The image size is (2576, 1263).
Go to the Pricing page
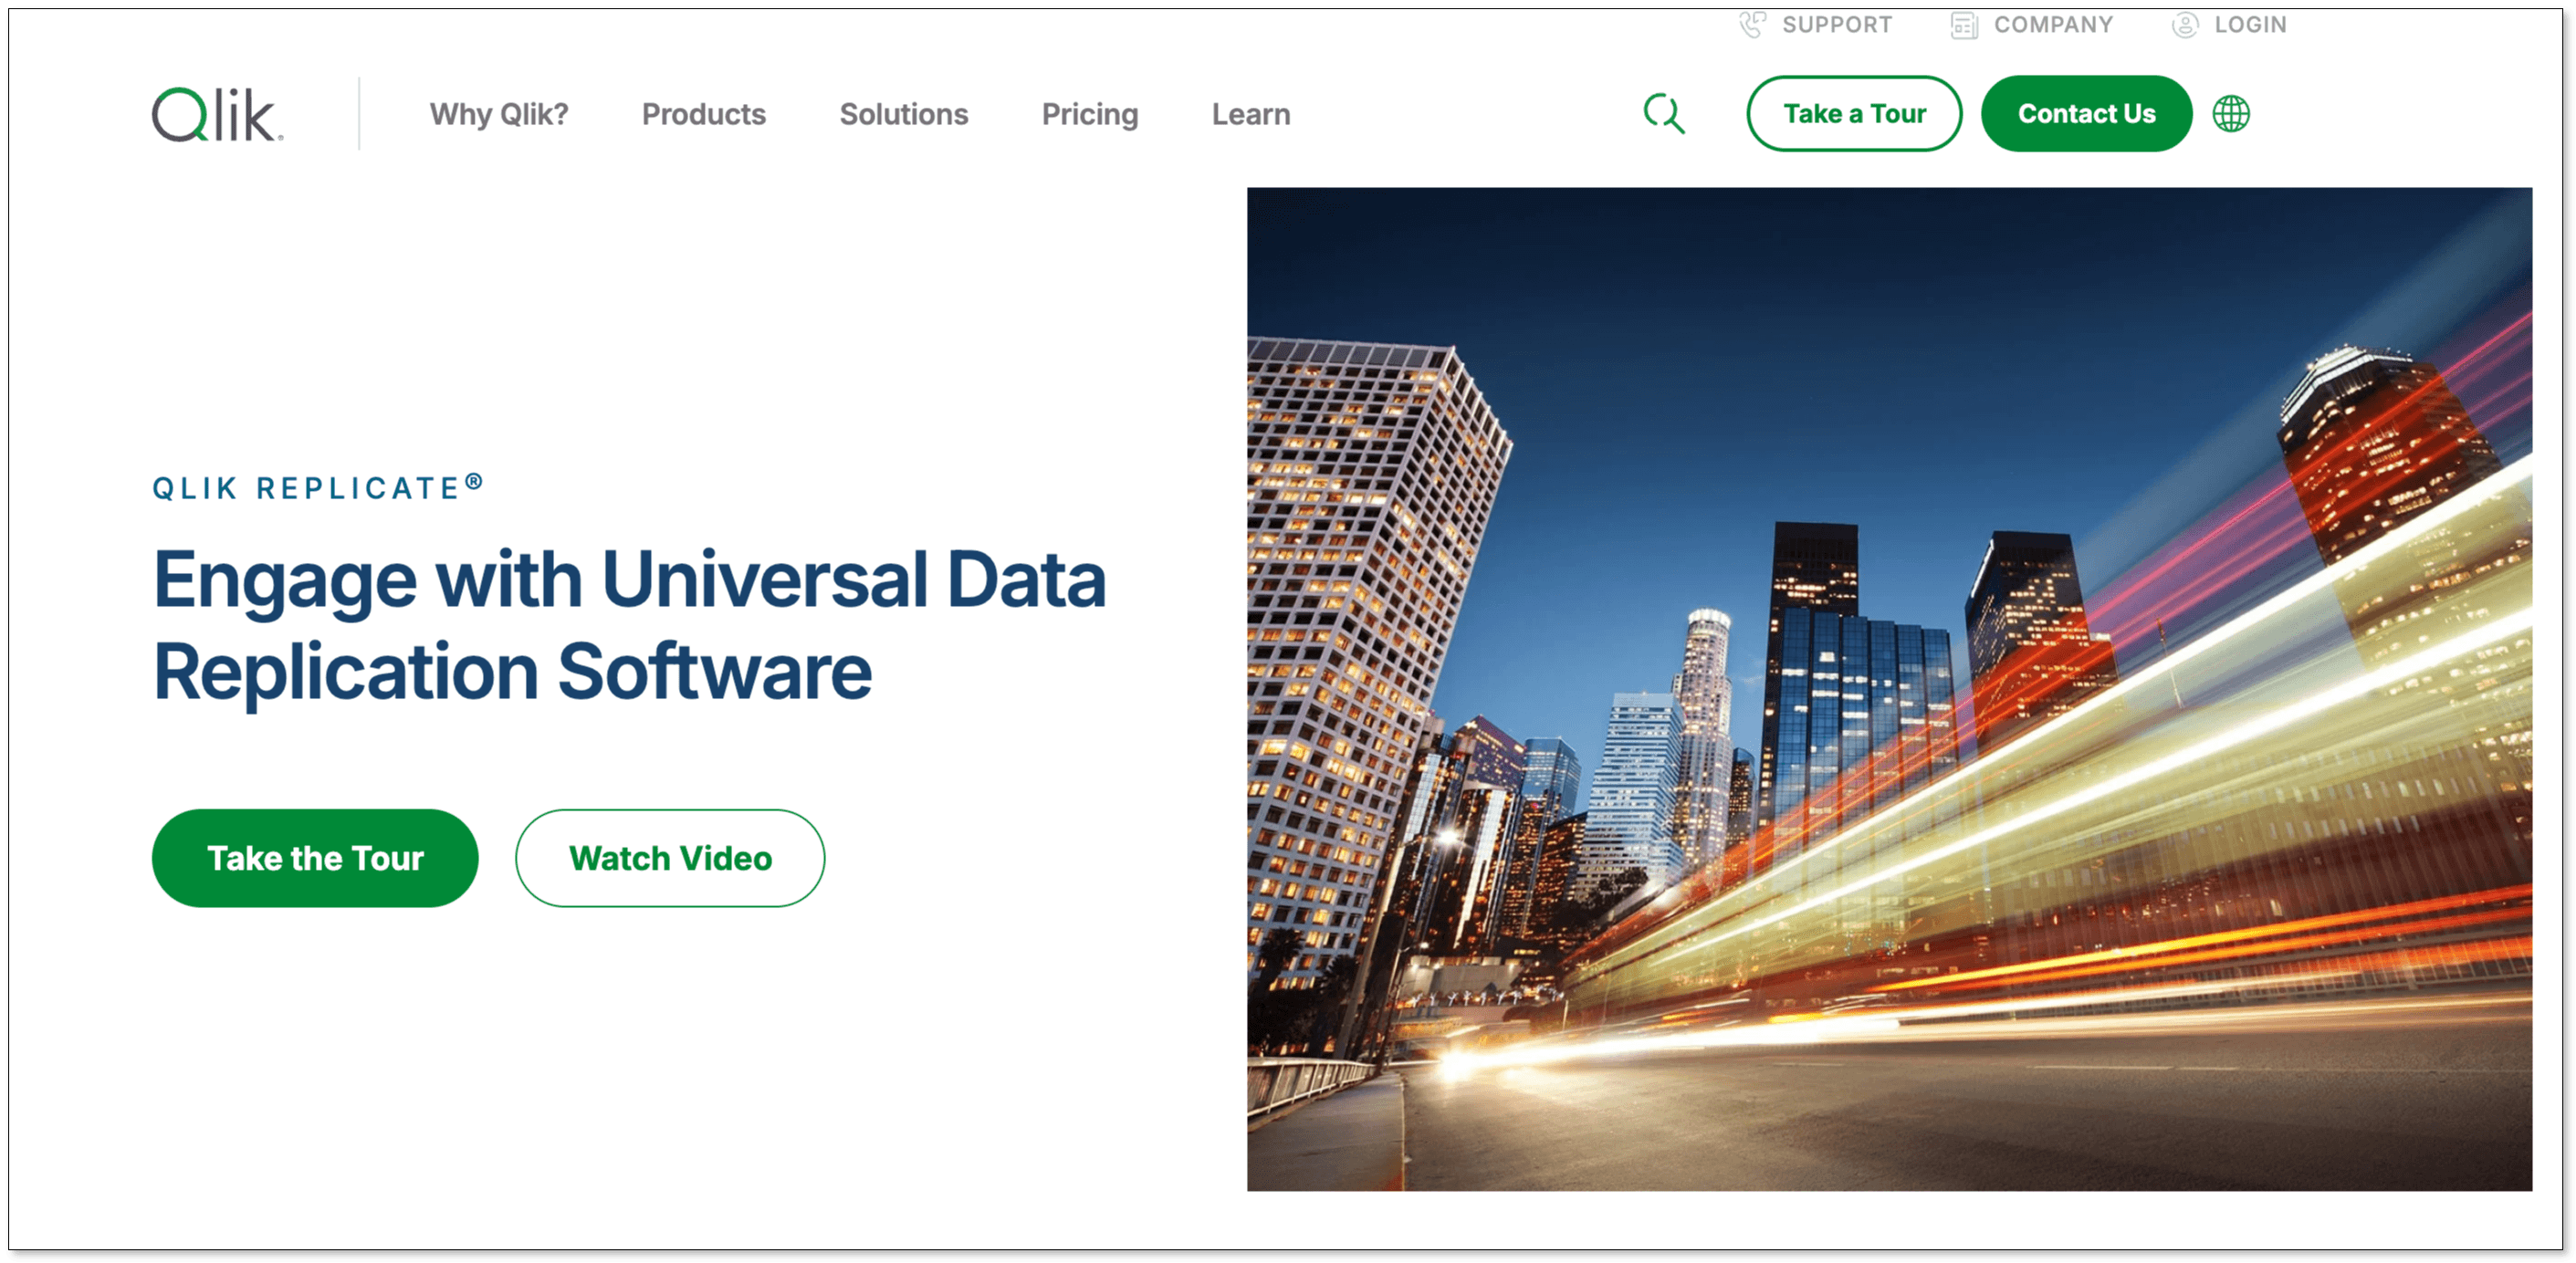pyautogui.click(x=1090, y=115)
